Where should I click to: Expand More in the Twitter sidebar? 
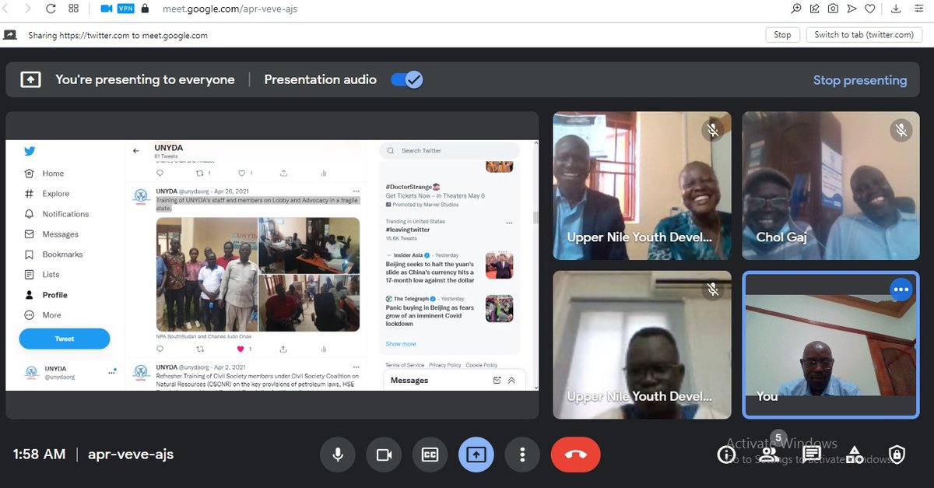coord(43,315)
